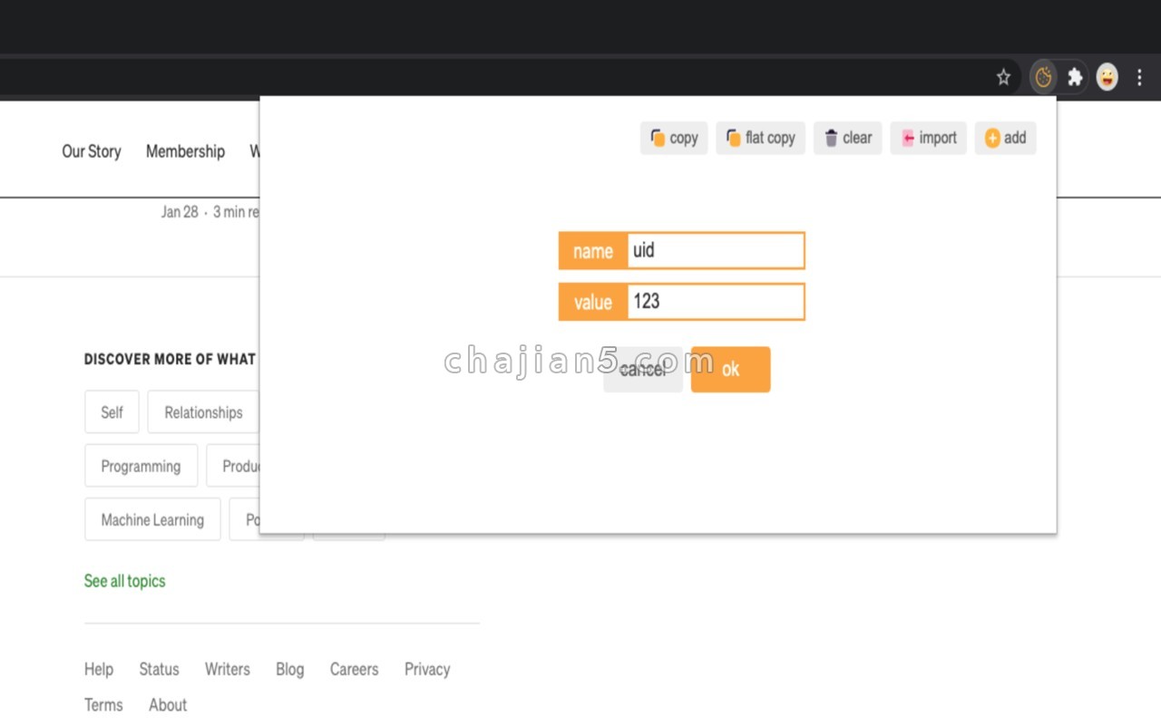
Task: Open the Writers footer link
Action: (x=227, y=669)
